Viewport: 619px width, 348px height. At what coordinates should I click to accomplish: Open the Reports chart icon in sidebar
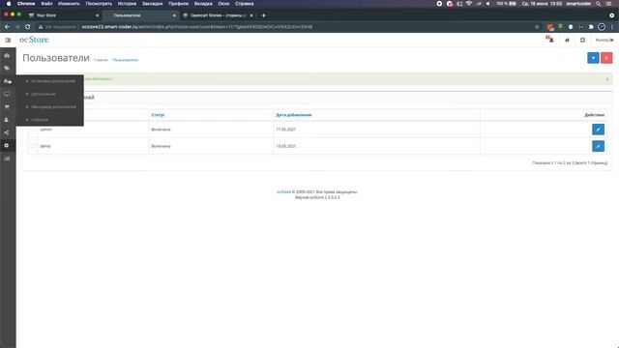[7, 159]
